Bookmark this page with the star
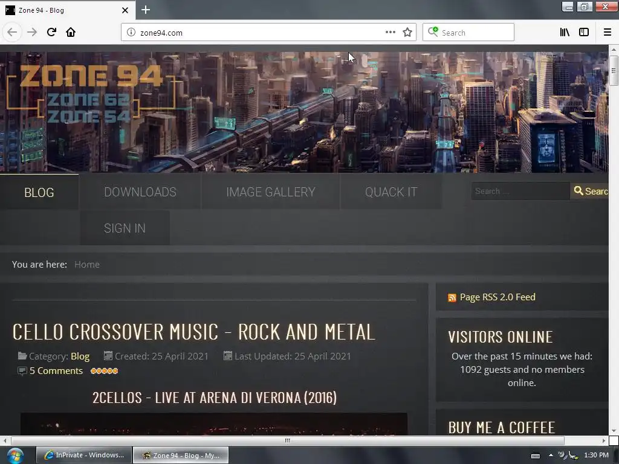Image resolution: width=619 pixels, height=464 pixels. click(x=407, y=33)
